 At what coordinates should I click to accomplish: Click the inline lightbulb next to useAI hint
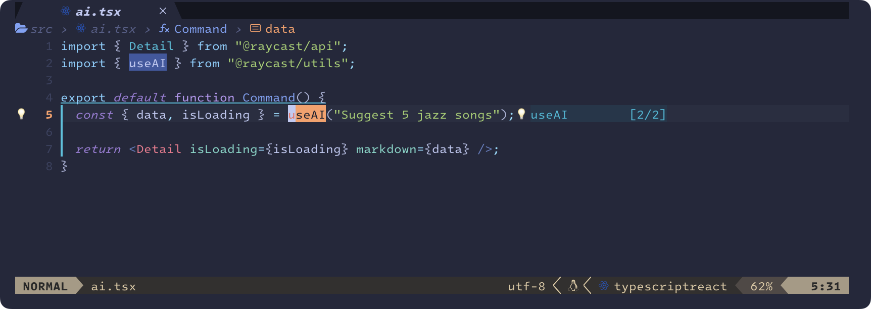521,114
